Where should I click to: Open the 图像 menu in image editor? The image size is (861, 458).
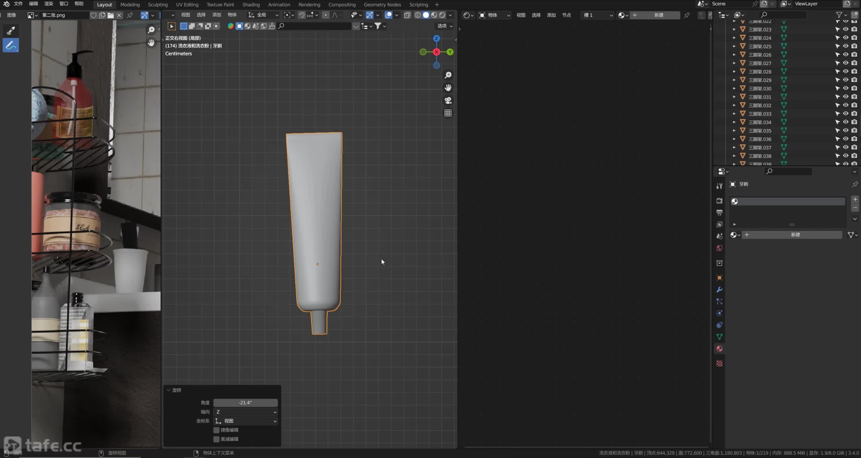(x=11, y=15)
